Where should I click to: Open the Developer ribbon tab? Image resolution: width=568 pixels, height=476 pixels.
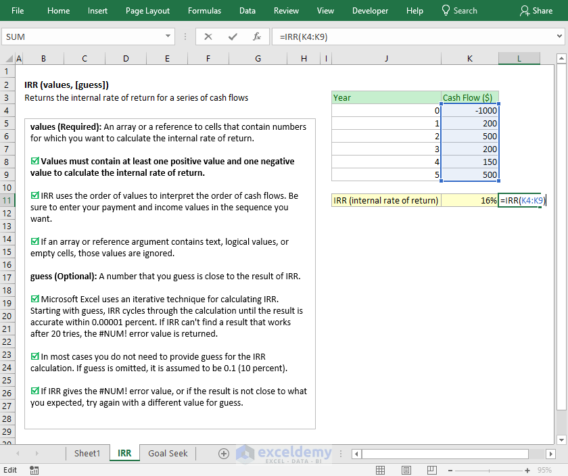click(x=370, y=10)
